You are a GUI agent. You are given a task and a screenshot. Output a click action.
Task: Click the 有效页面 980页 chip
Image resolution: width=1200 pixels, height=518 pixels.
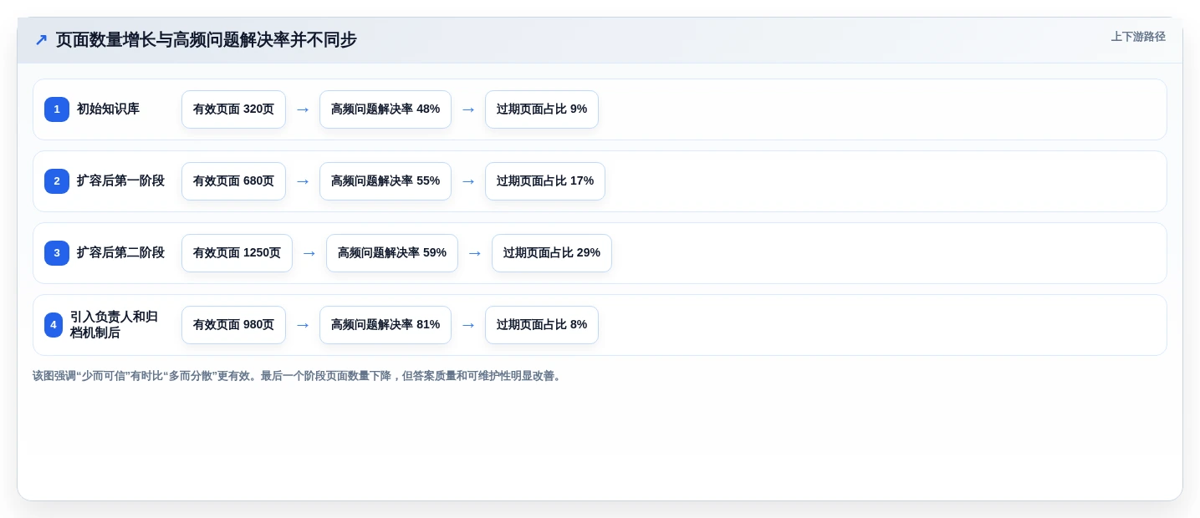pyautogui.click(x=233, y=325)
